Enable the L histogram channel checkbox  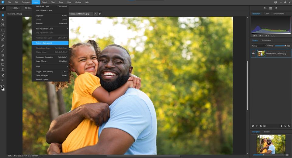coord(272,36)
